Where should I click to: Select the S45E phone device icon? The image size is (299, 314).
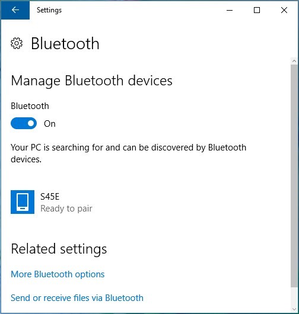point(23,202)
